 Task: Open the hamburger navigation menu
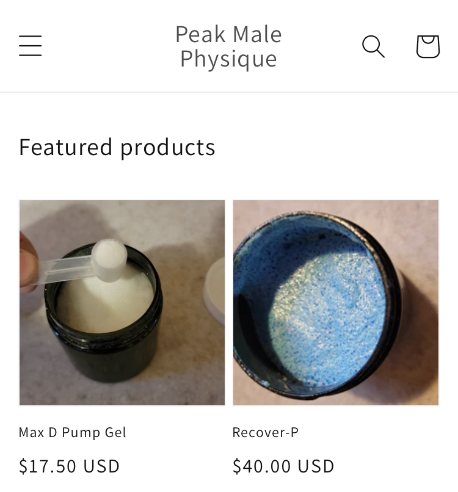[x=30, y=46]
